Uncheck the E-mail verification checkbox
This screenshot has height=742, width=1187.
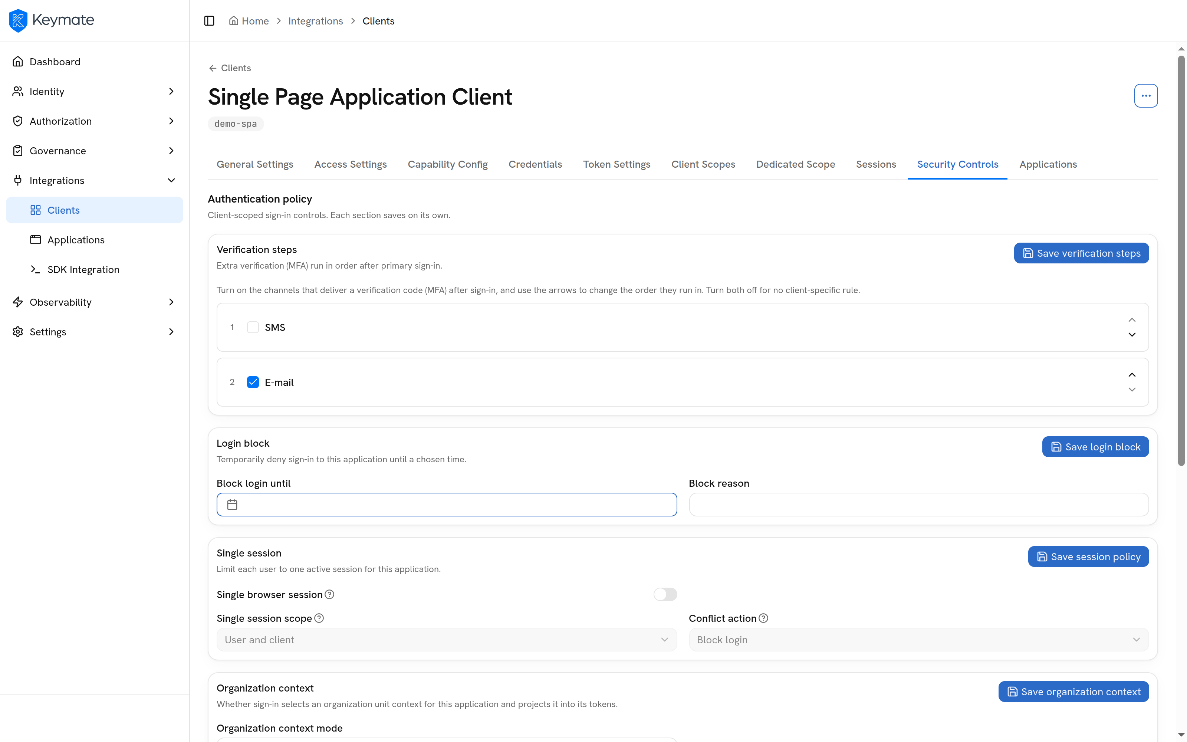(253, 382)
